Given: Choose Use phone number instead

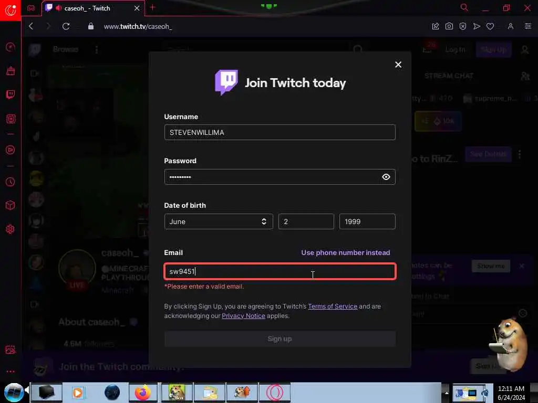Looking at the screenshot, I should 346,252.
